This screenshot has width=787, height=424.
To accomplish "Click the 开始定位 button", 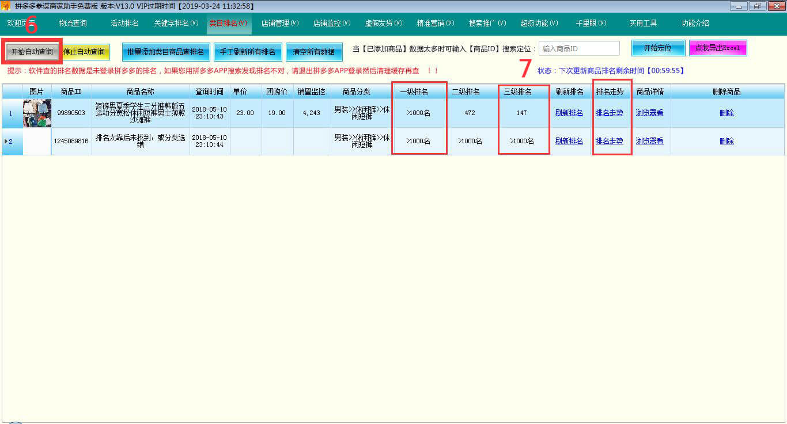I will (658, 48).
